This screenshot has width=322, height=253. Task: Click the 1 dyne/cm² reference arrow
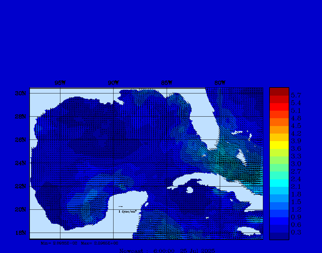pos(120,207)
